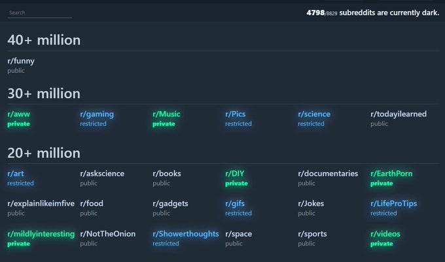445x262 pixels.
Task: Click 'public' status under r/askscience
Action: (88, 184)
